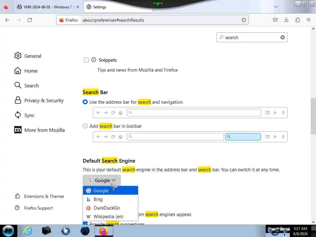
Task: Enable the Snippets checkbox
Action: point(86,60)
